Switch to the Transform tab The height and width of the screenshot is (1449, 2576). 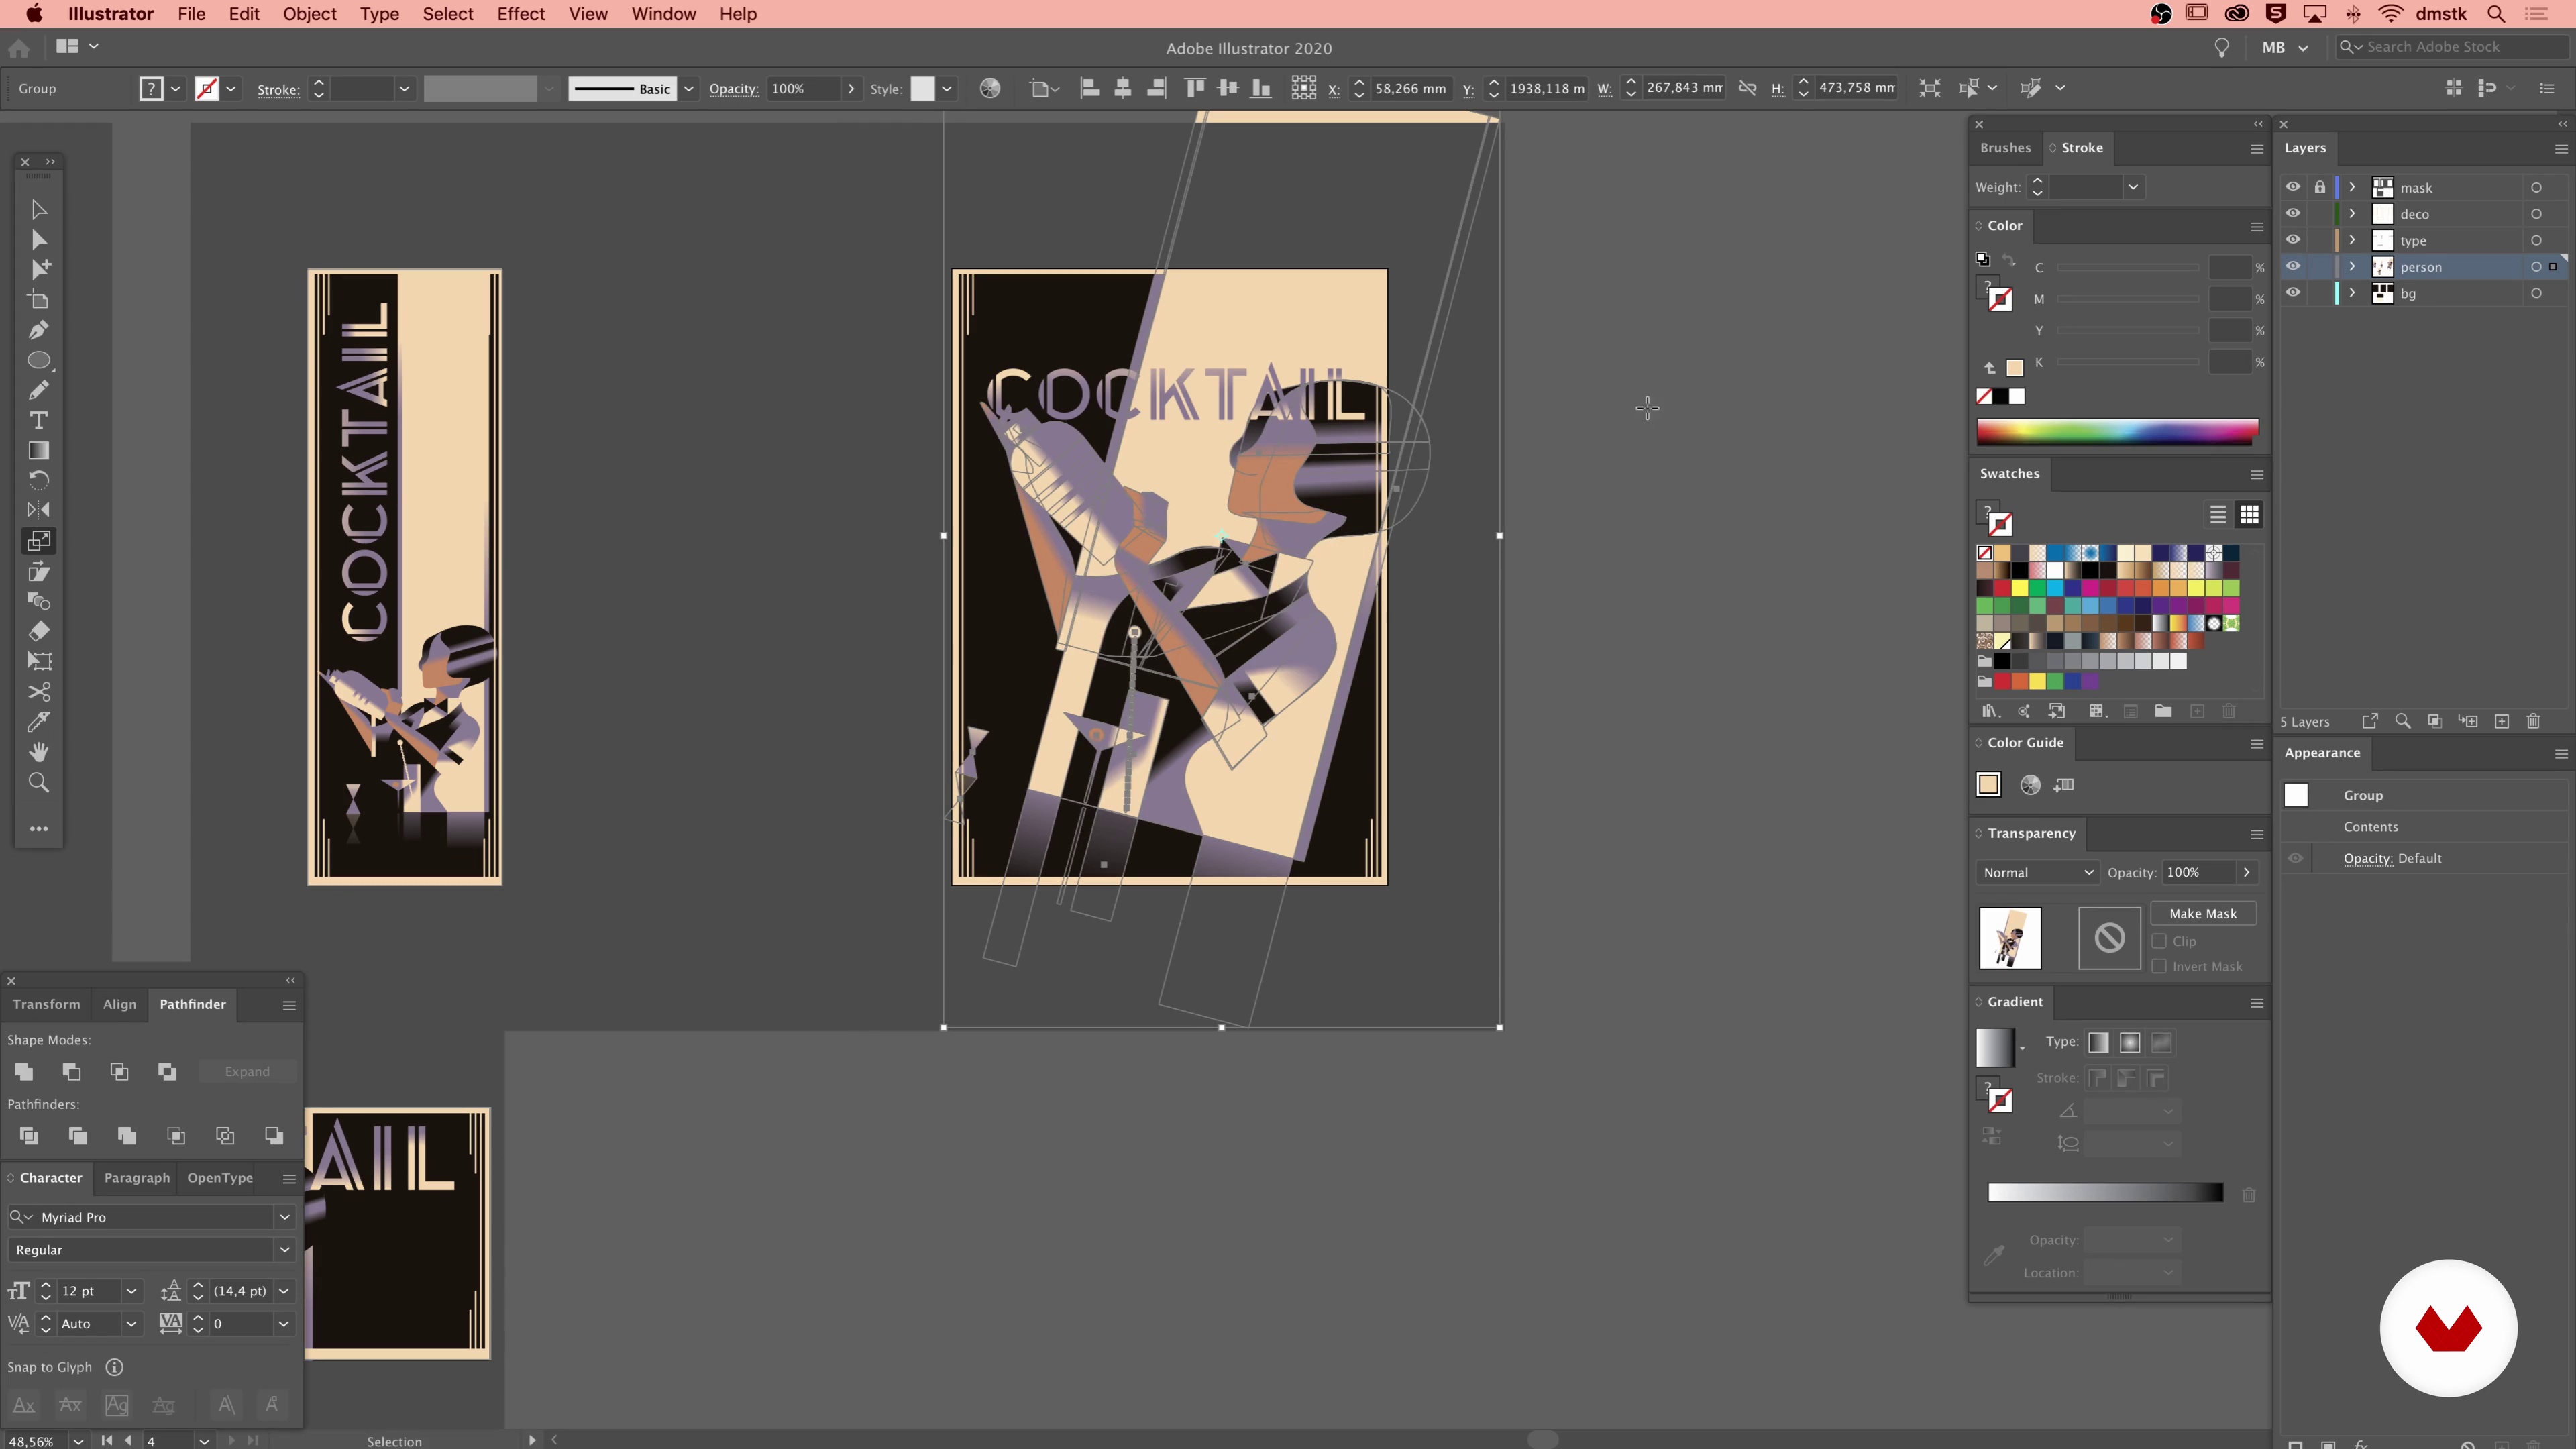click(x=46, y=1004)
